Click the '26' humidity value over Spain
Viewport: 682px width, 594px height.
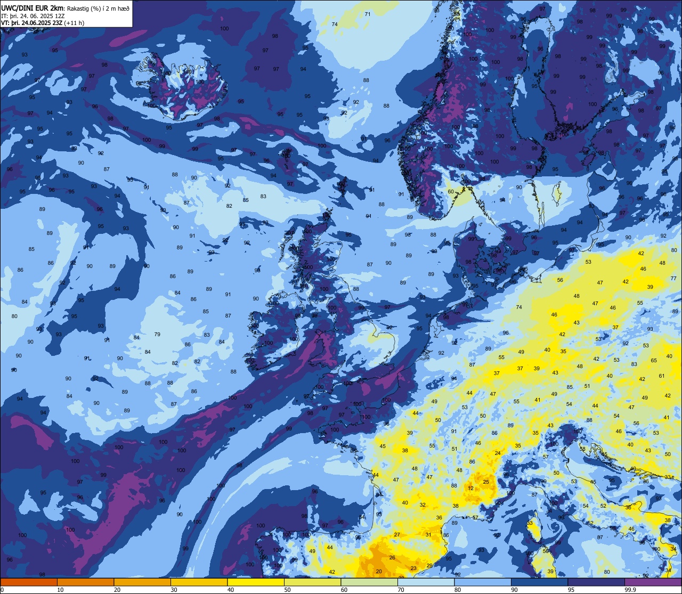(392, 558)
